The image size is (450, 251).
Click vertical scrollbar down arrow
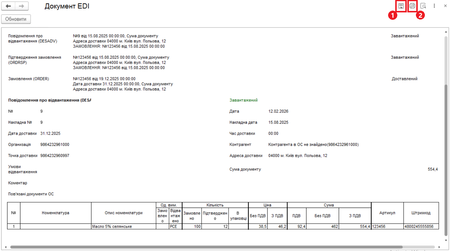446,240
